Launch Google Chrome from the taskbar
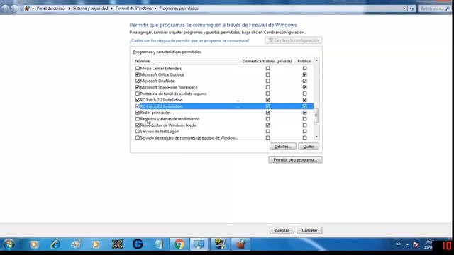 point(179,244)
